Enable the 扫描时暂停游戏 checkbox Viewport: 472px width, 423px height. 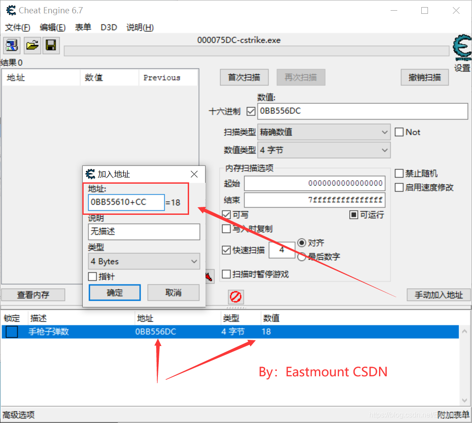pos(226,274)
